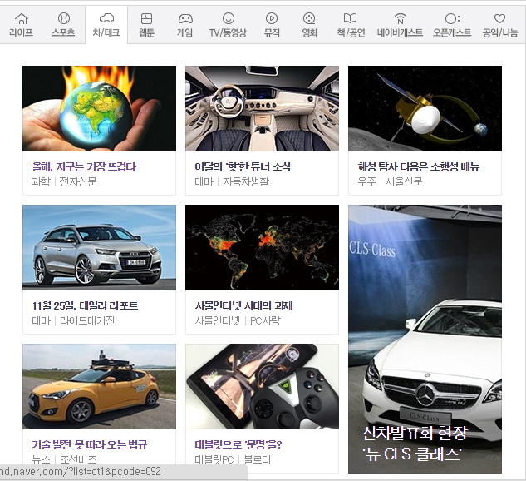Click the film reel icon above 영화
This screenshot has height=481, width=526.
pyautogui.click(x=309, y=18)
